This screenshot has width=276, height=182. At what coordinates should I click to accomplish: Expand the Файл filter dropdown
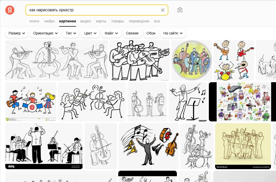(111, 33)
